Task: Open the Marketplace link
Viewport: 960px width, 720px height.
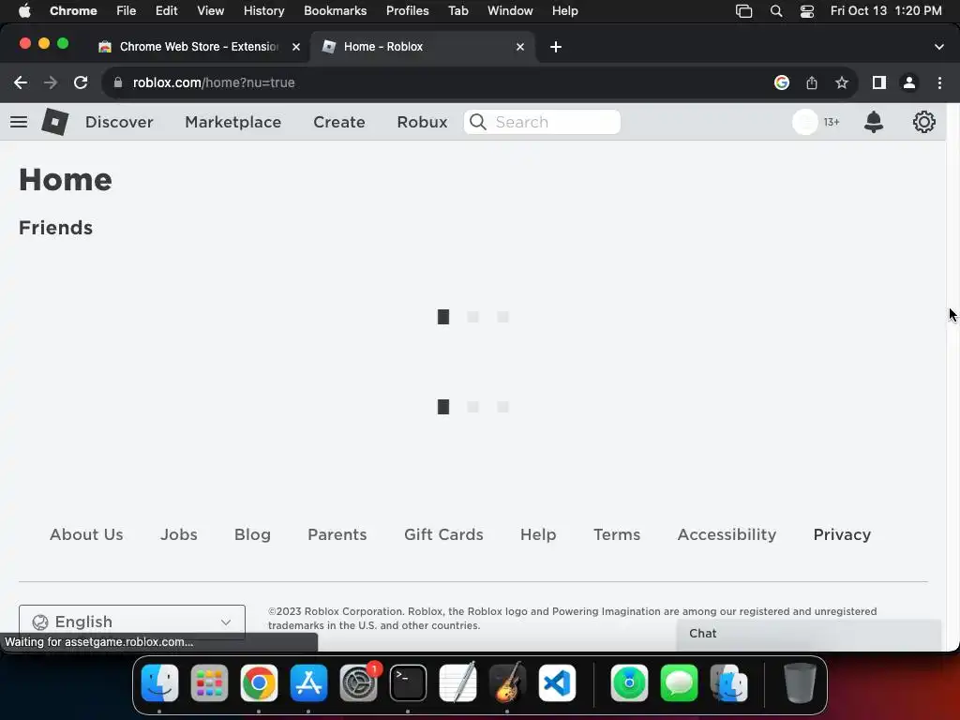Action: tap(233, 122)
